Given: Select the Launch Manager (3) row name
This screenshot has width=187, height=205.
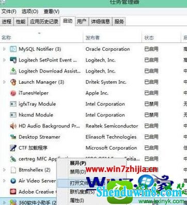Looking at the screenshot, I should pos(41,82).
